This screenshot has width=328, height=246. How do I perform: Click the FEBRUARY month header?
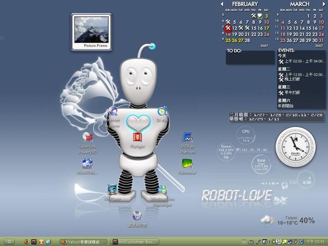tap(245, 4)
